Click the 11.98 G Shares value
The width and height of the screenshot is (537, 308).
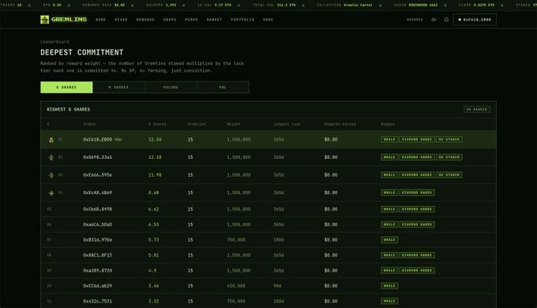[155, 175]
